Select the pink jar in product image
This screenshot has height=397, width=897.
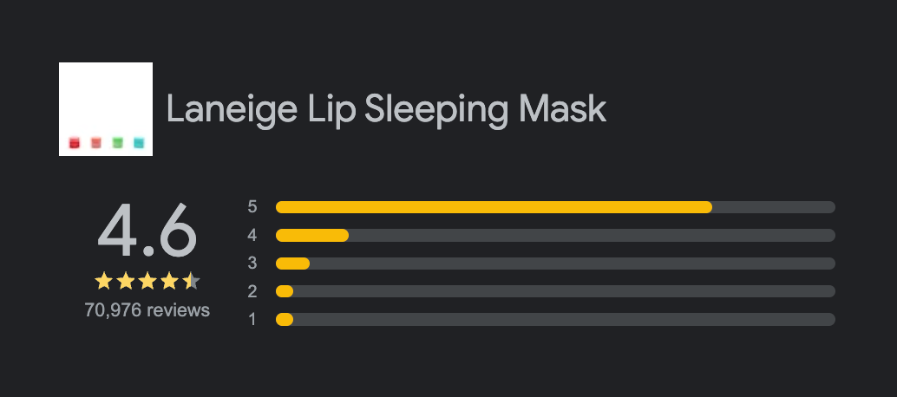coord(96,141)
